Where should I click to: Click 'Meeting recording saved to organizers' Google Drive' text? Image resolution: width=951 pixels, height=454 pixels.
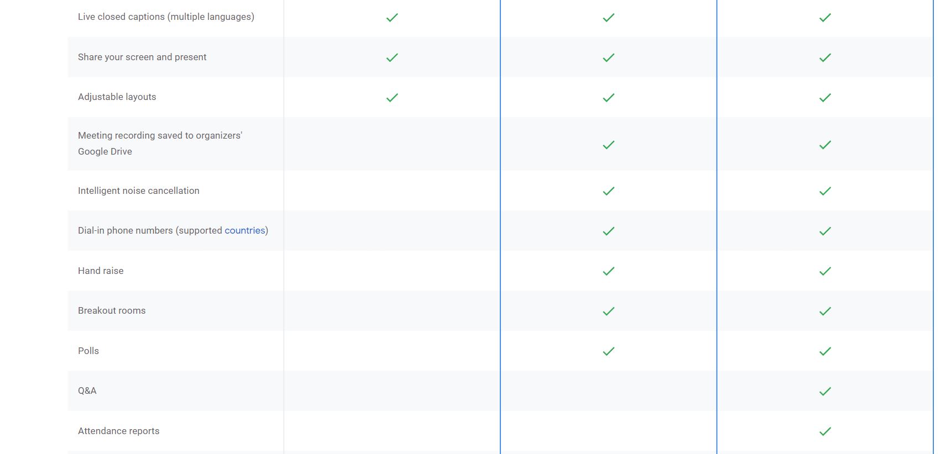pos(160,143)
